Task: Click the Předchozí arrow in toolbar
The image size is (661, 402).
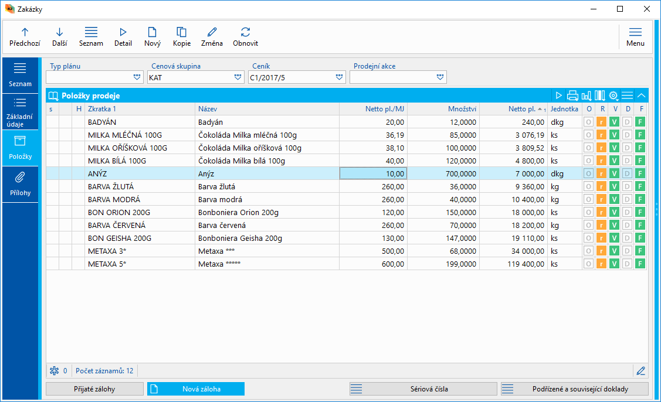Action: click(25, 37)
